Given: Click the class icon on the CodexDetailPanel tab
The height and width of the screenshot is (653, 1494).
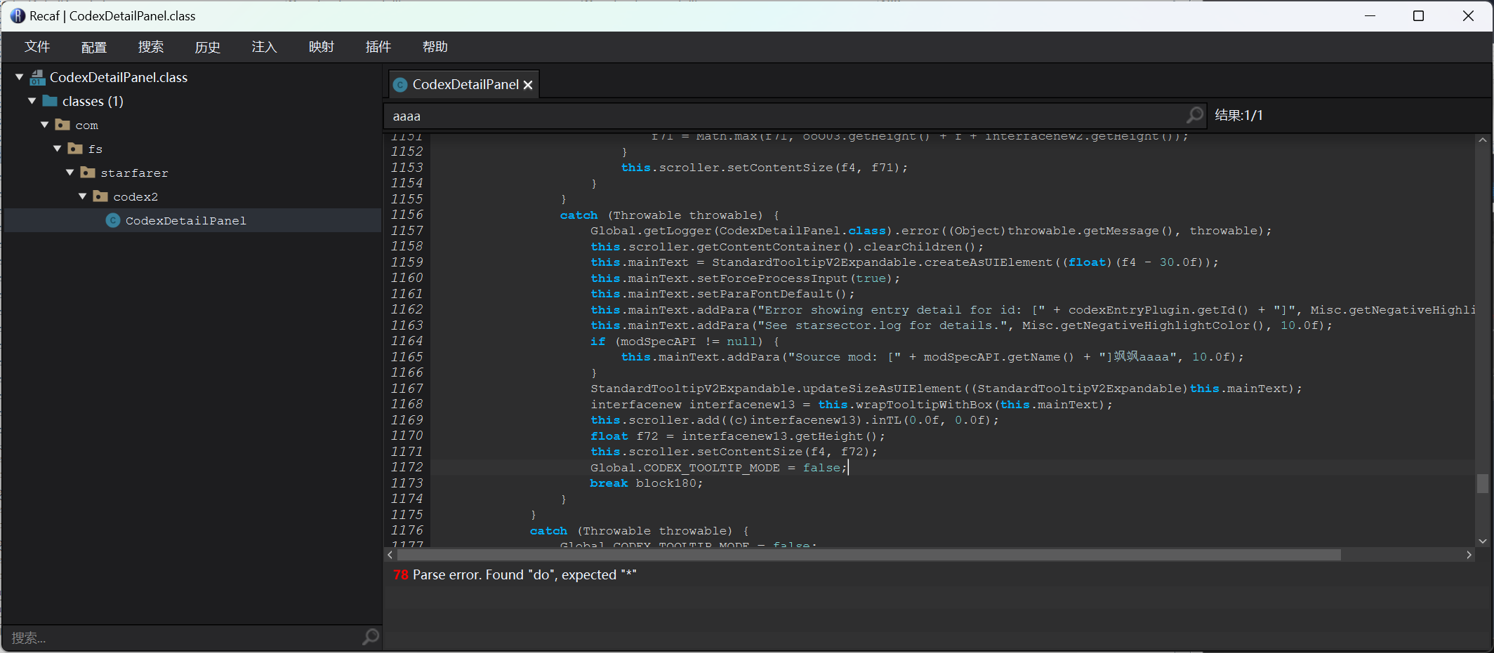Looking at the screenshot, I should 400,85.
